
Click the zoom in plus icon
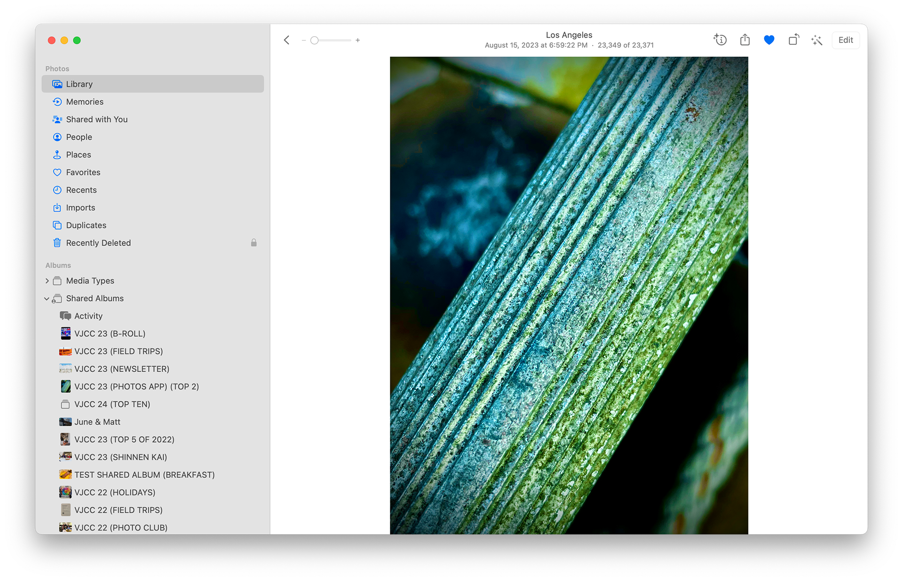pyautogui.click(x=358, y=40)
